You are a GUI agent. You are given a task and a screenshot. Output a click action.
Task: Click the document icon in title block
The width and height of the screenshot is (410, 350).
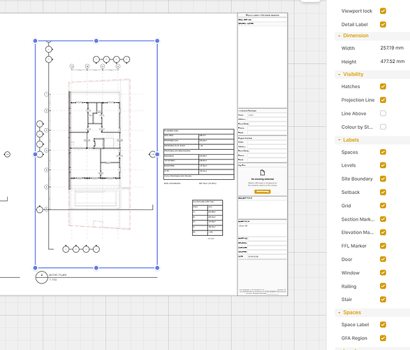click(263, 172)
